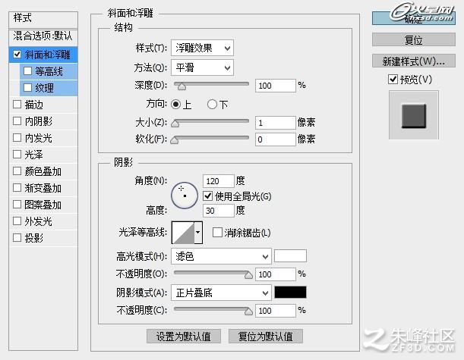Click the shadow 不透明度(C) value field

(x=276, y=311)
